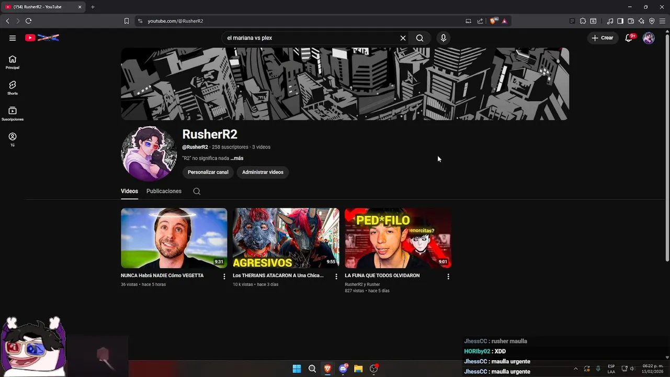Image resolution: width=670 pixels, height=377 pixels.
Task: Open the account avatar menu
Action: click(649, 38)
